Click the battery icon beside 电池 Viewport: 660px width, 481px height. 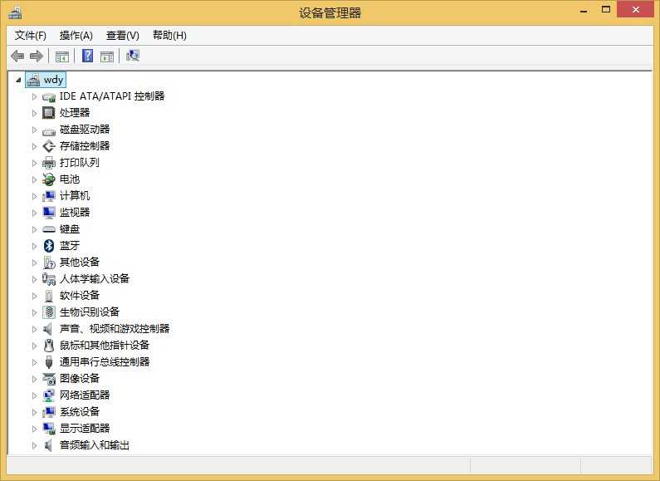(x=49, y=179)
